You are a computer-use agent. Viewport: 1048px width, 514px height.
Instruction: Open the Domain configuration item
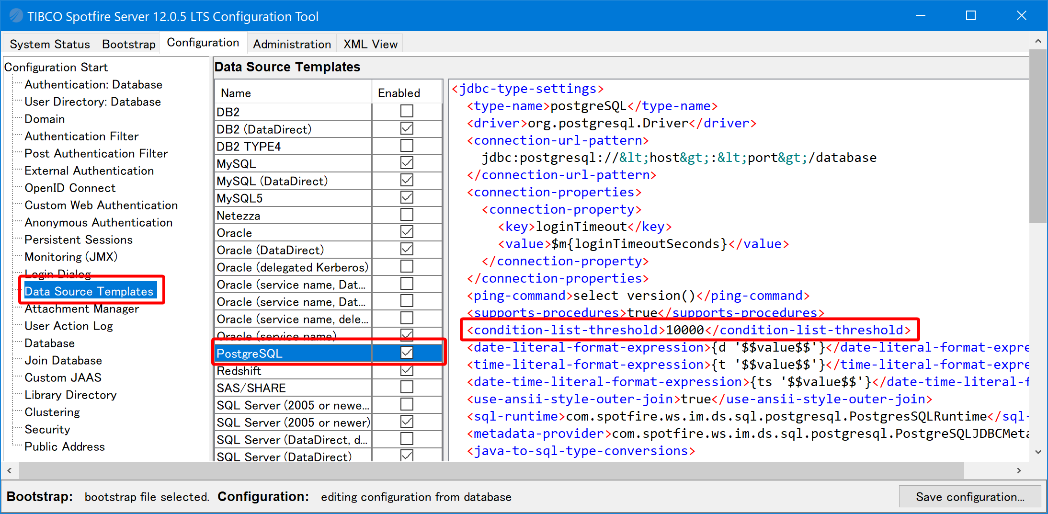click(x=45, y=119)
